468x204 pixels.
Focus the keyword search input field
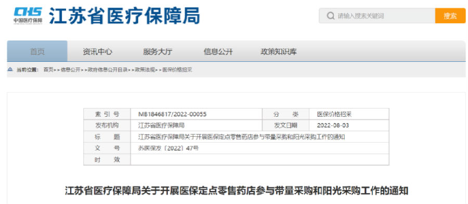point(377,16)
